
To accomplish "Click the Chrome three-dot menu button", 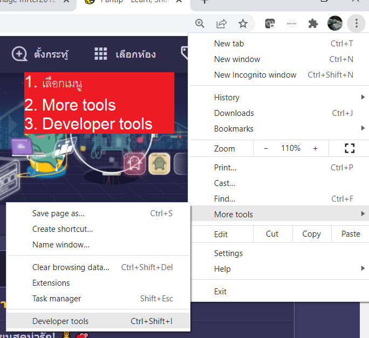I will click(356, 23).
